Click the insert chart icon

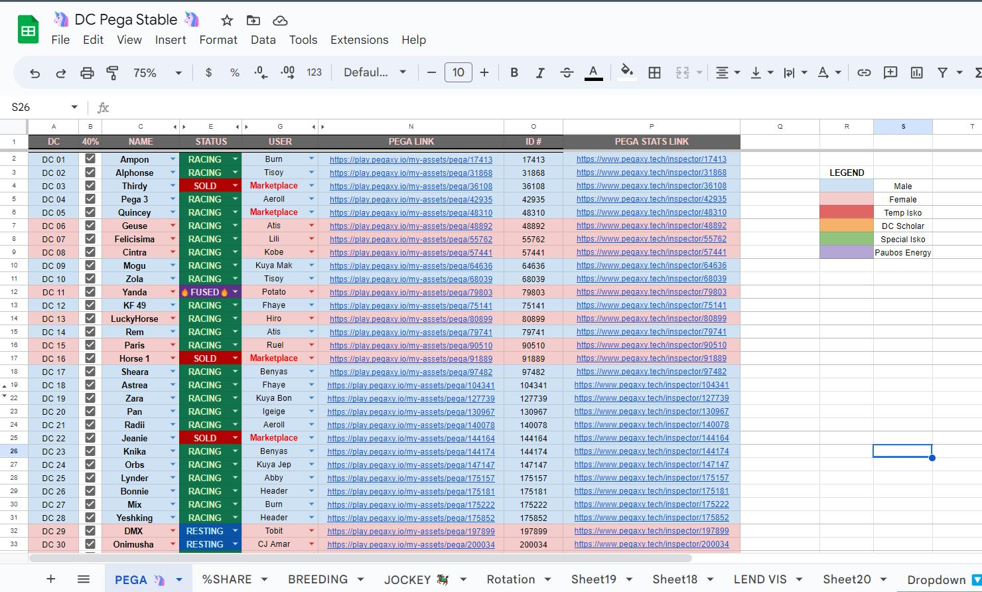(917, 73)
